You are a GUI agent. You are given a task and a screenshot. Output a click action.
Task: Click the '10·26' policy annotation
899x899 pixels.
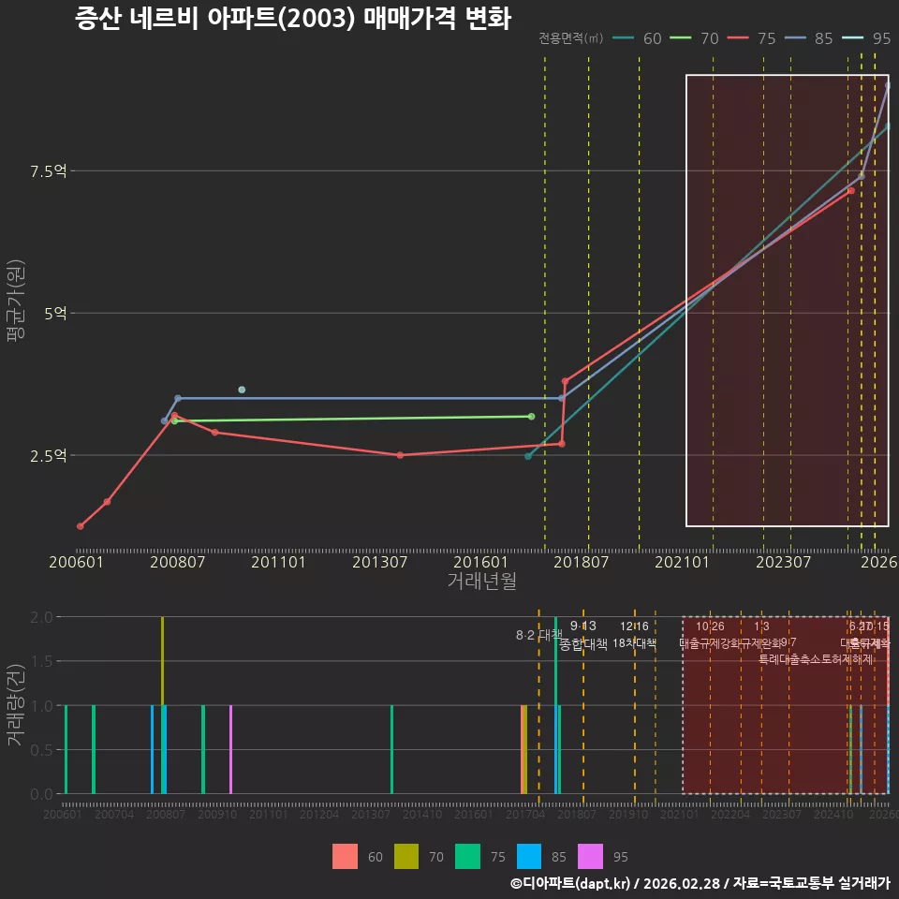click(710, 626)
